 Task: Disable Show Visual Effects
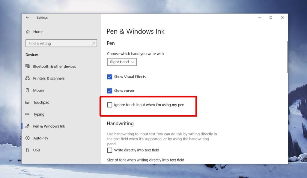click(110, 77)
